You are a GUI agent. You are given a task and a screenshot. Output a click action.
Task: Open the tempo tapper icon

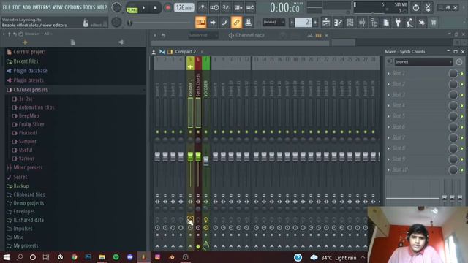409,23
